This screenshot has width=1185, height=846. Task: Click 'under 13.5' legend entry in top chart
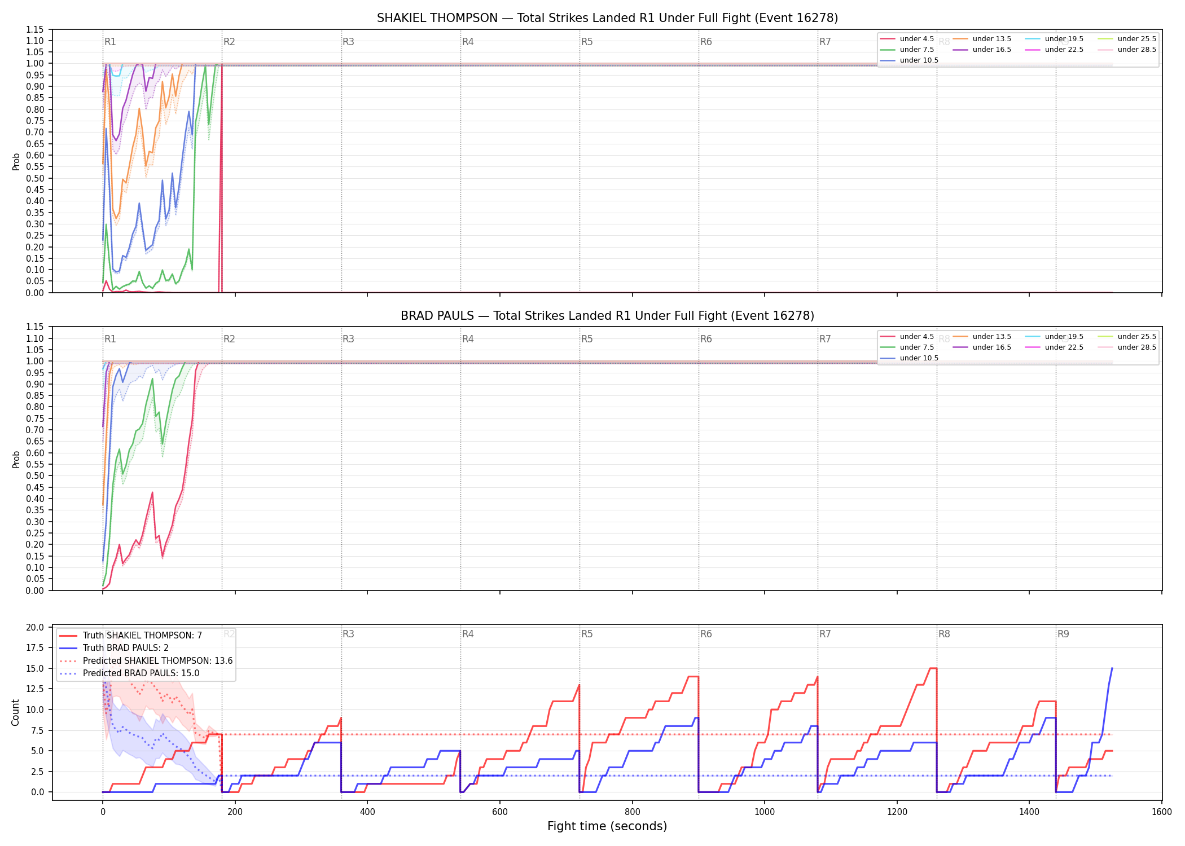tap(982, 39)
